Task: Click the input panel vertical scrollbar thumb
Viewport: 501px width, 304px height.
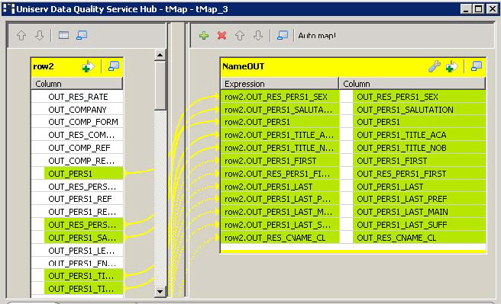Action: click(x=160, y=85)
